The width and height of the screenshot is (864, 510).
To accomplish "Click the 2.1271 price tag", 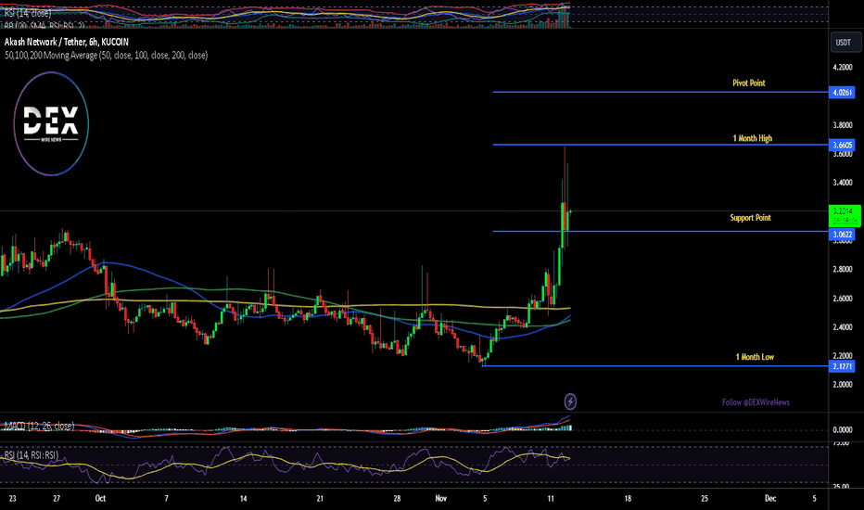I will [843, 366].
